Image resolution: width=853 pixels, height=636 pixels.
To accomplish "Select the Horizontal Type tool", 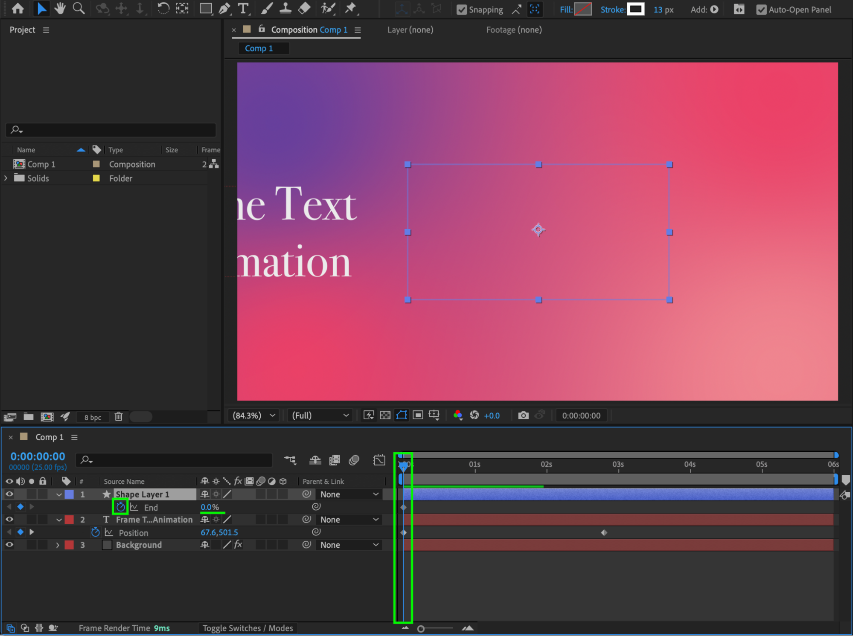I will (243, 9).
